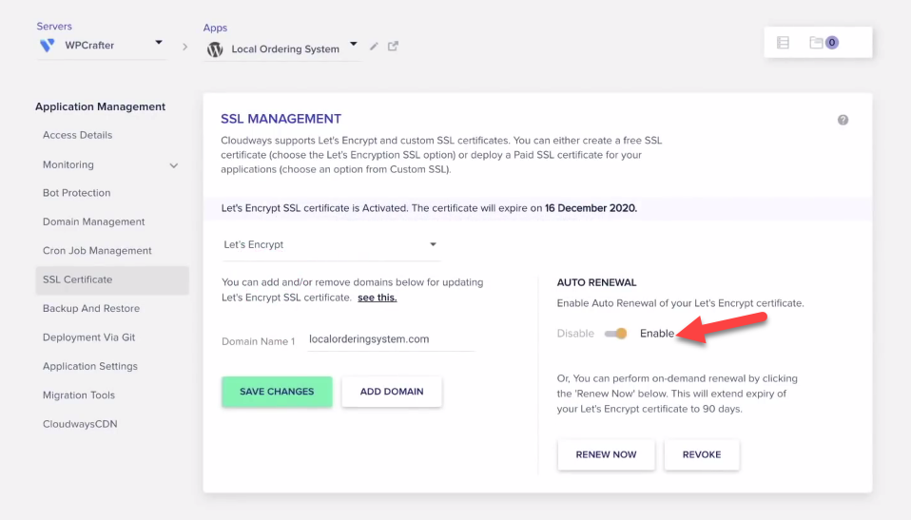The height and width of the screenshot is (520, 911).
Task: Click the notification count badge
Action: tap(832, 43)
